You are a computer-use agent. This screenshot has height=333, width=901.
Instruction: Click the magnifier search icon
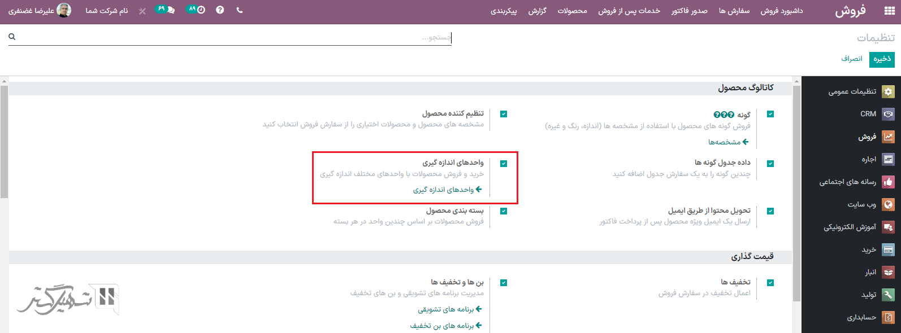pyautogui.click(x=12, y=37)
